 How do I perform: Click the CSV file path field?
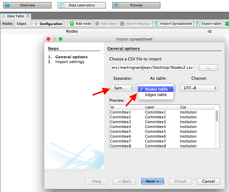tap(152, 67)
